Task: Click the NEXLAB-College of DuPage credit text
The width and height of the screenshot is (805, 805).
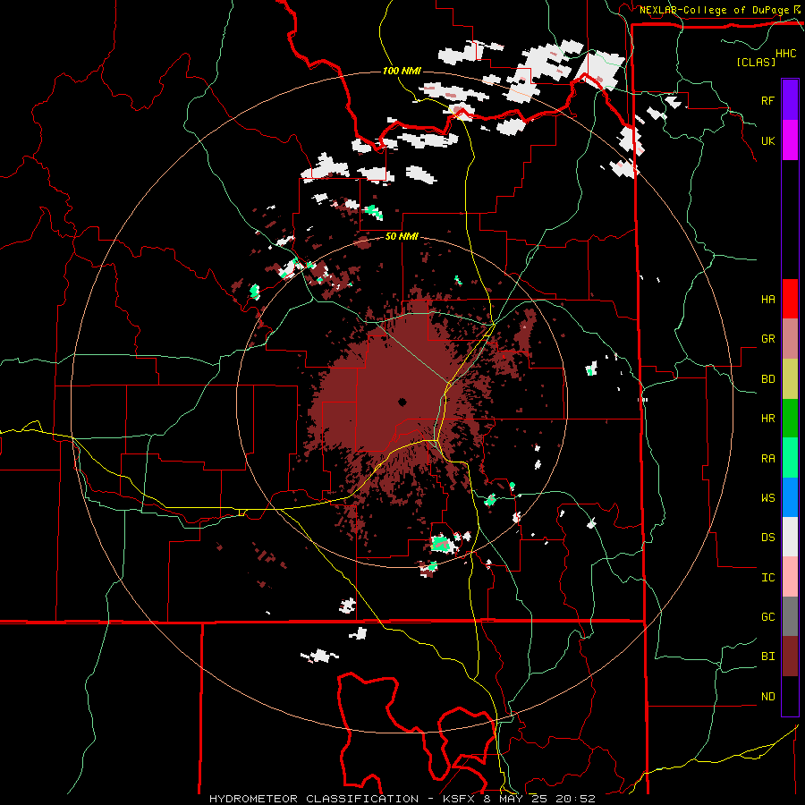Action: click(714, 10)
